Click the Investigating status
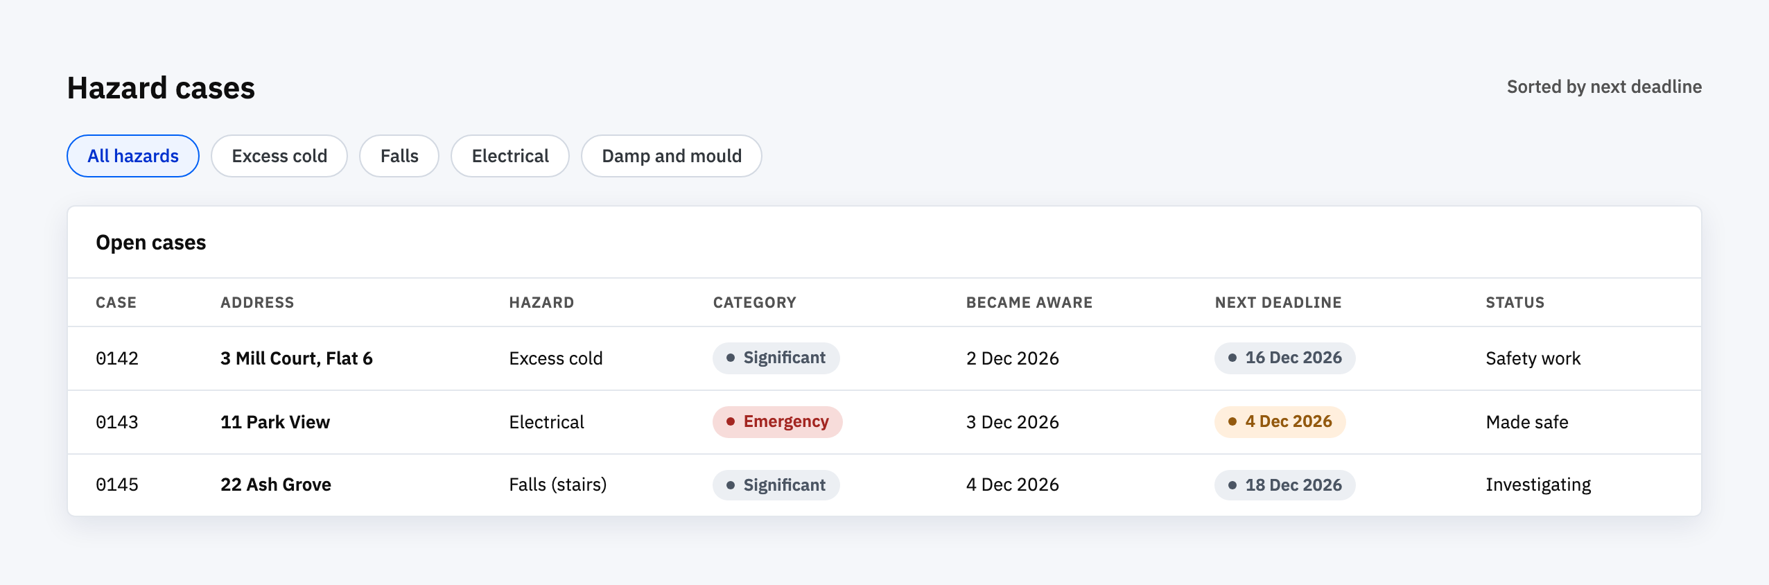The height and width of the screenshot is (585, 1769). [1538, 484]
